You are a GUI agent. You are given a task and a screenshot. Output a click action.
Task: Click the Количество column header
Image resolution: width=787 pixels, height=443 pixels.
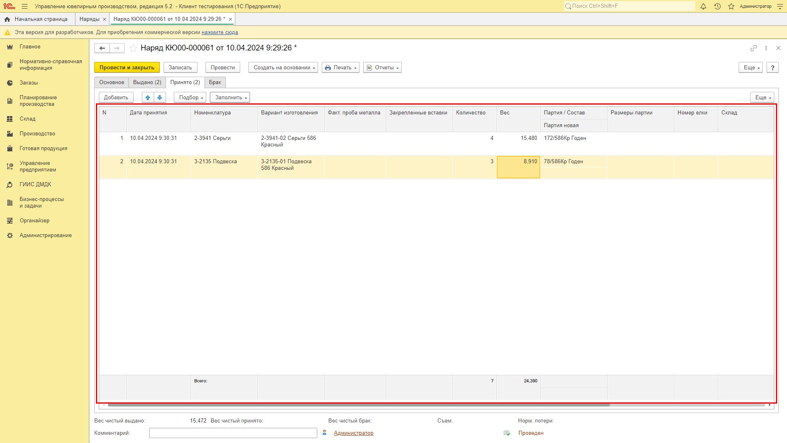click(475, 119)
